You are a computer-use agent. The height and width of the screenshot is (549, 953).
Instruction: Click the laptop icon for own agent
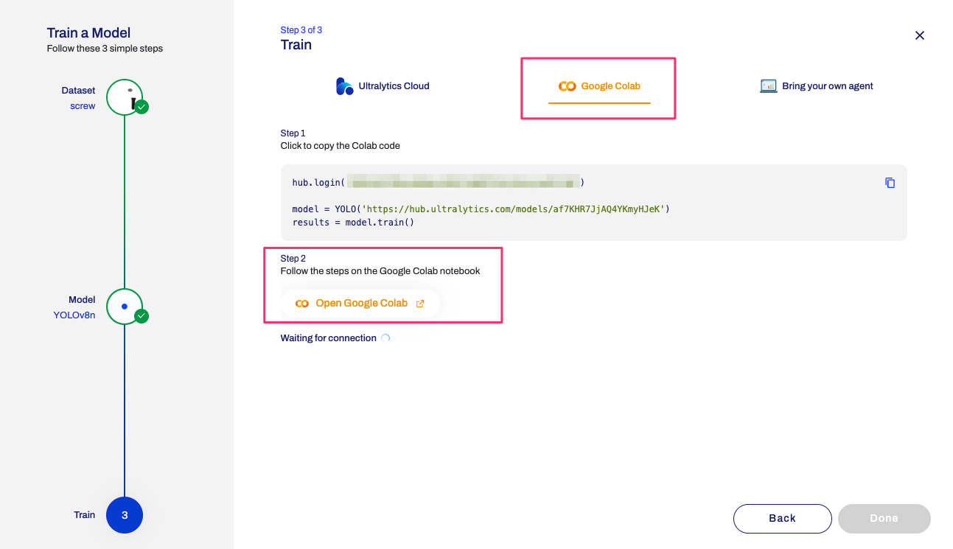pos(768,86)
